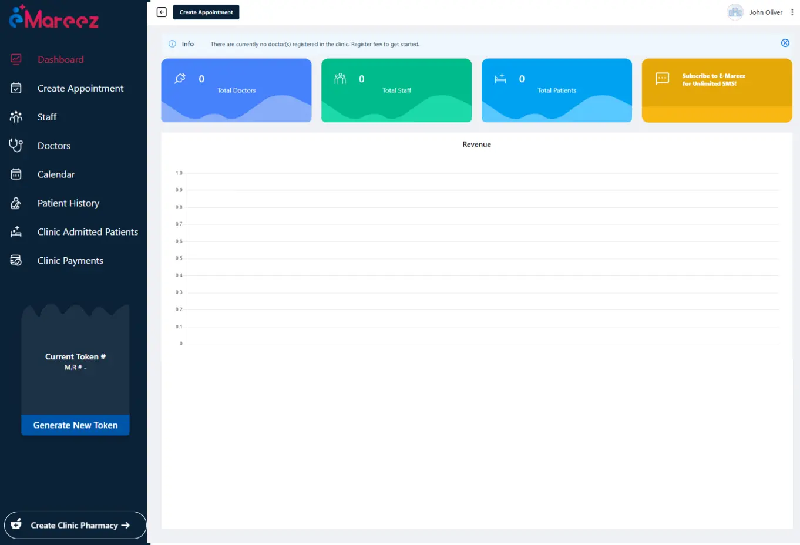Select the Total Staff card

point(396,90)
